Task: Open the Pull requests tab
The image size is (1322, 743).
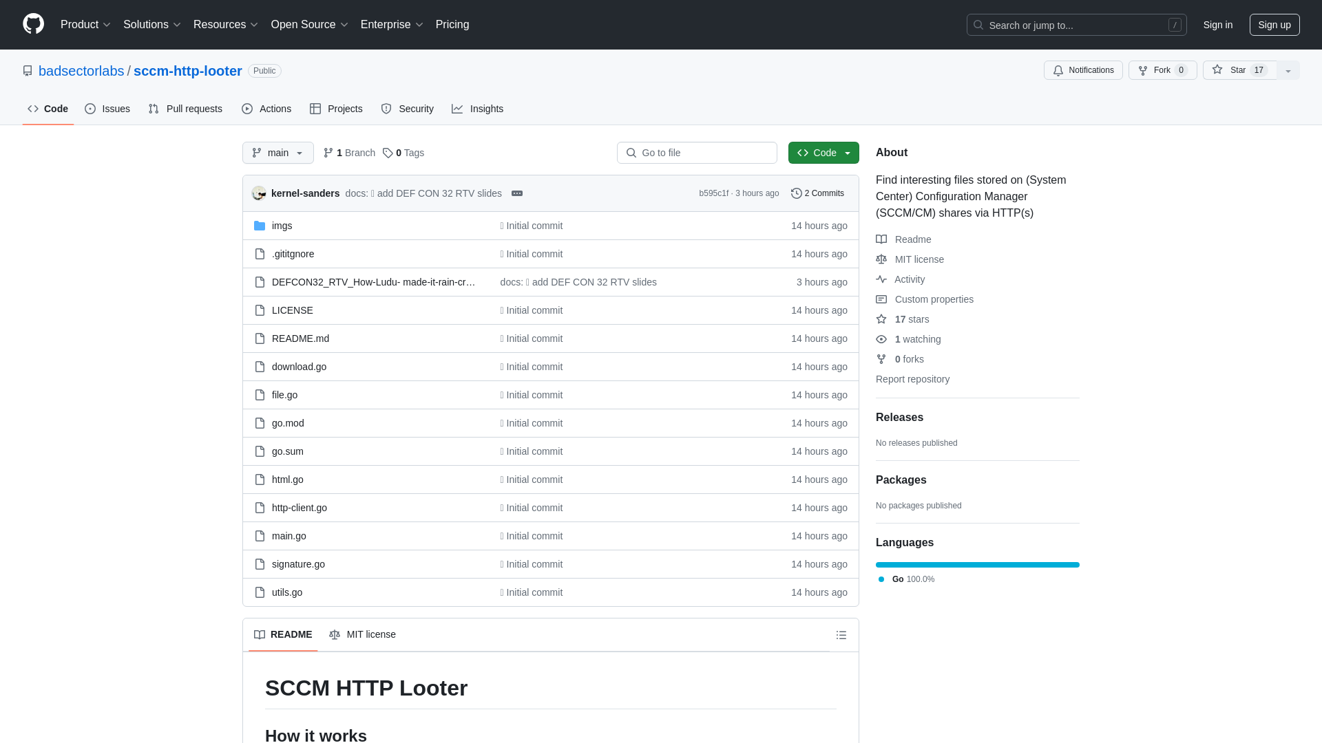Action: pyautogui.click(x=185, y=109)
